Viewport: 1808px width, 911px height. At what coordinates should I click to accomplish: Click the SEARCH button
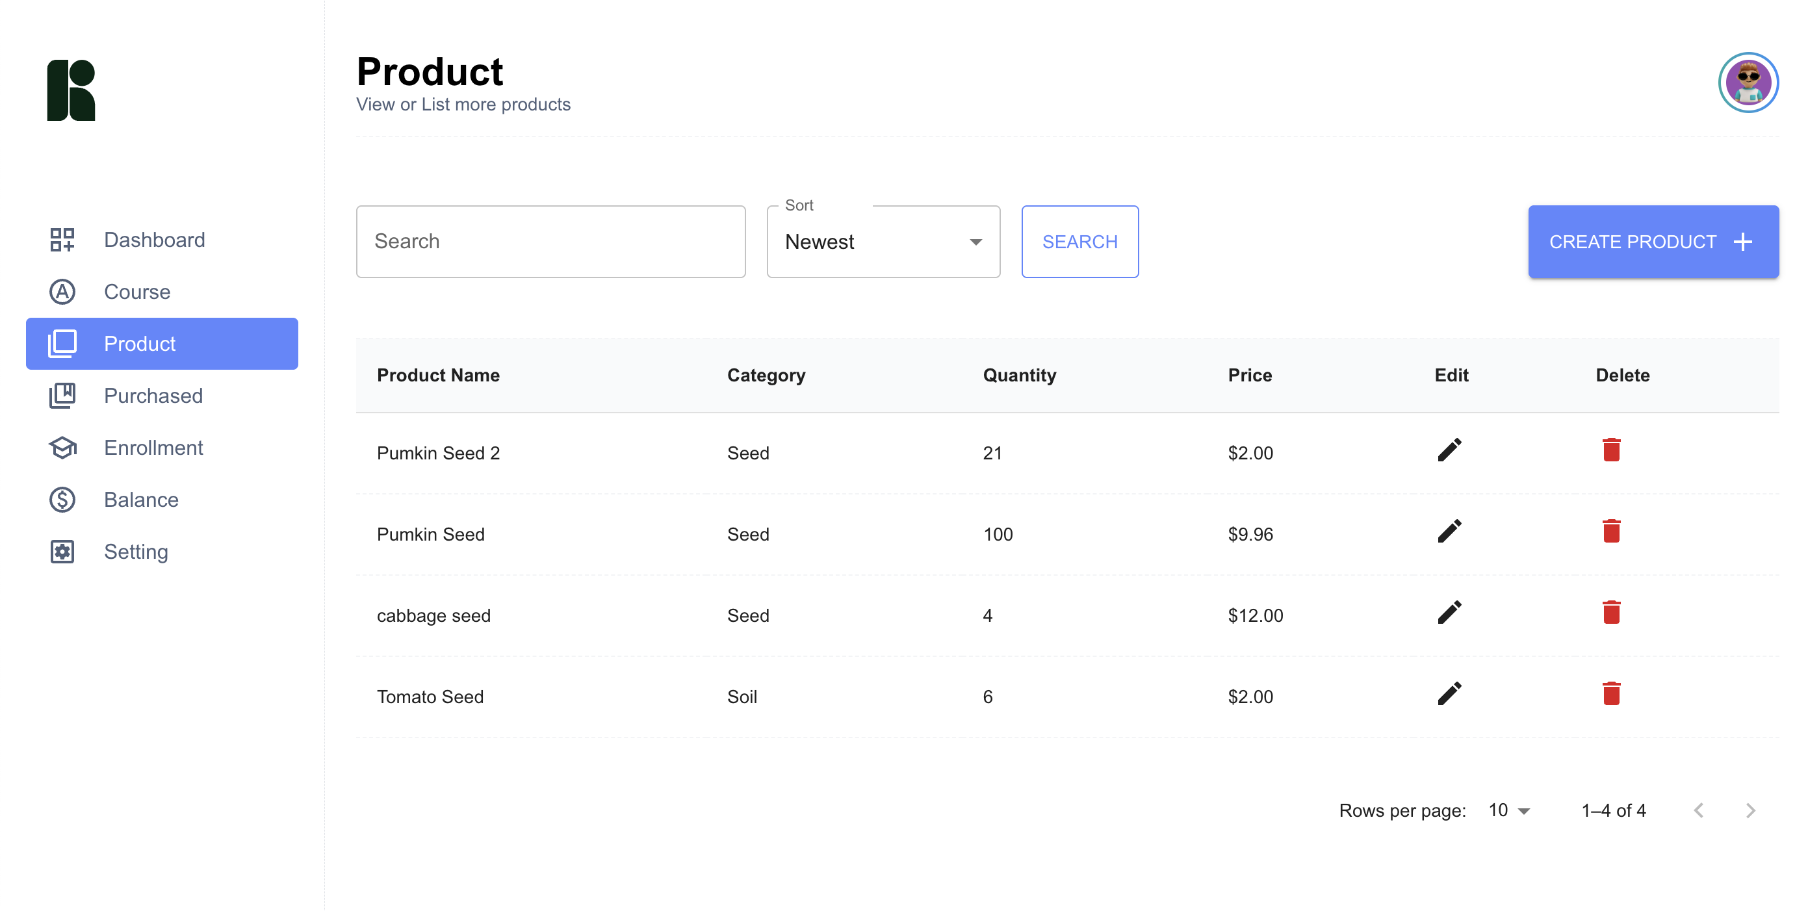[x=1079, y=242]
